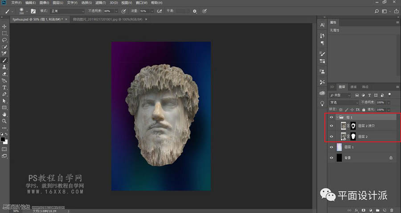Image resolution: width=401 pixels, height=213 pixels.
Task: Pick the Eyedropper tool
Action: coord(4,53)
